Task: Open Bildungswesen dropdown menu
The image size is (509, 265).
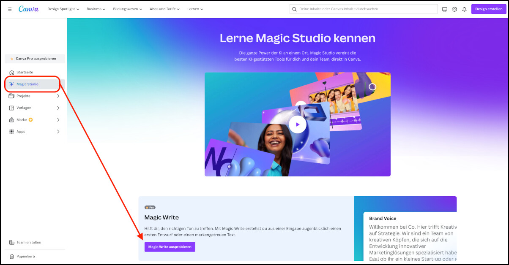Action: pos(127,9)
